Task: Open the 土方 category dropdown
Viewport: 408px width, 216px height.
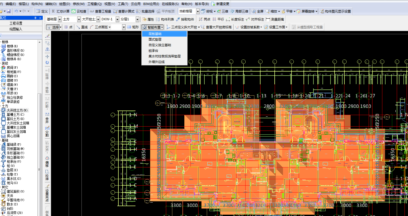Action: point(79,19)
